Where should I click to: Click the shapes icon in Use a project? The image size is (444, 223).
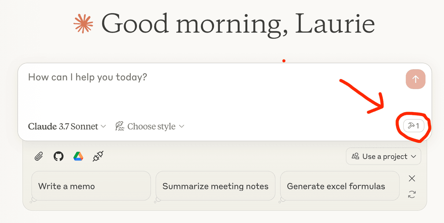pos(356,156)
